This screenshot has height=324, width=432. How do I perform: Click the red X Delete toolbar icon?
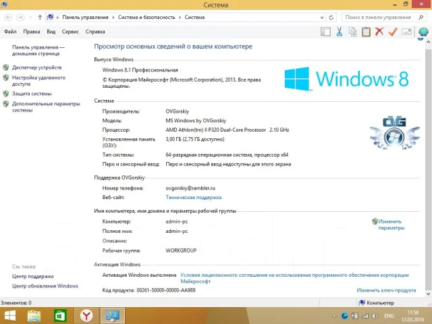tap(379, 32)
